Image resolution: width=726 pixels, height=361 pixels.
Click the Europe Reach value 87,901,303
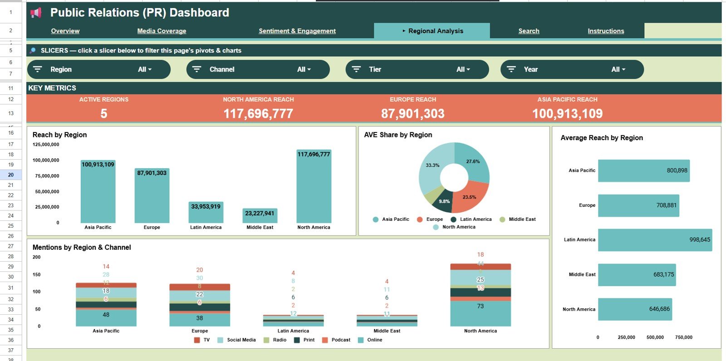(413, 113)
